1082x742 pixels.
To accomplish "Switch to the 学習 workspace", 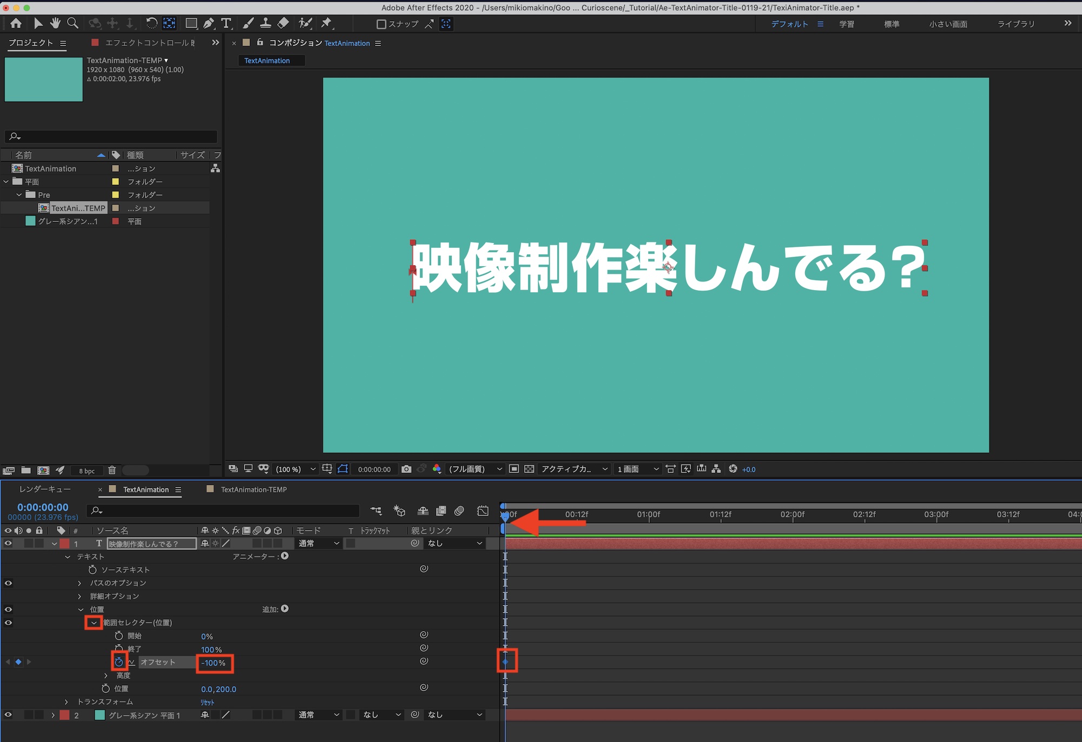I will coord(847,24).
